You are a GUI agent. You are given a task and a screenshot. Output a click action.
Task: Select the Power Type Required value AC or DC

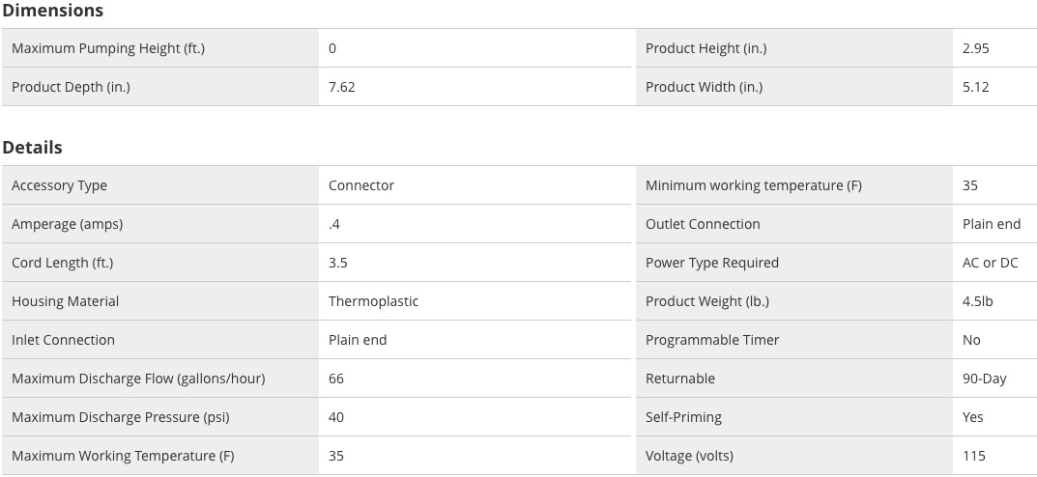(990, 263)
